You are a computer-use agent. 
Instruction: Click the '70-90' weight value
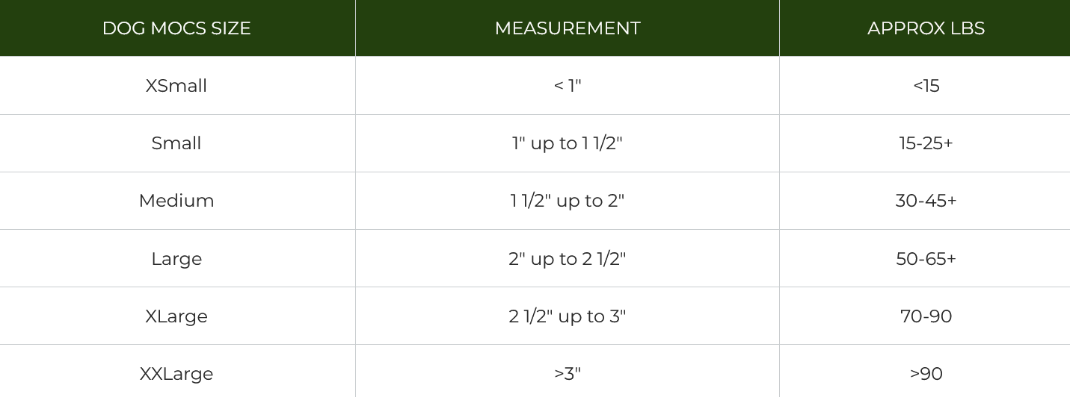pos(926,316)
